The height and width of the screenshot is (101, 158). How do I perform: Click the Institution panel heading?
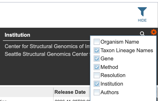coord(17,35)
